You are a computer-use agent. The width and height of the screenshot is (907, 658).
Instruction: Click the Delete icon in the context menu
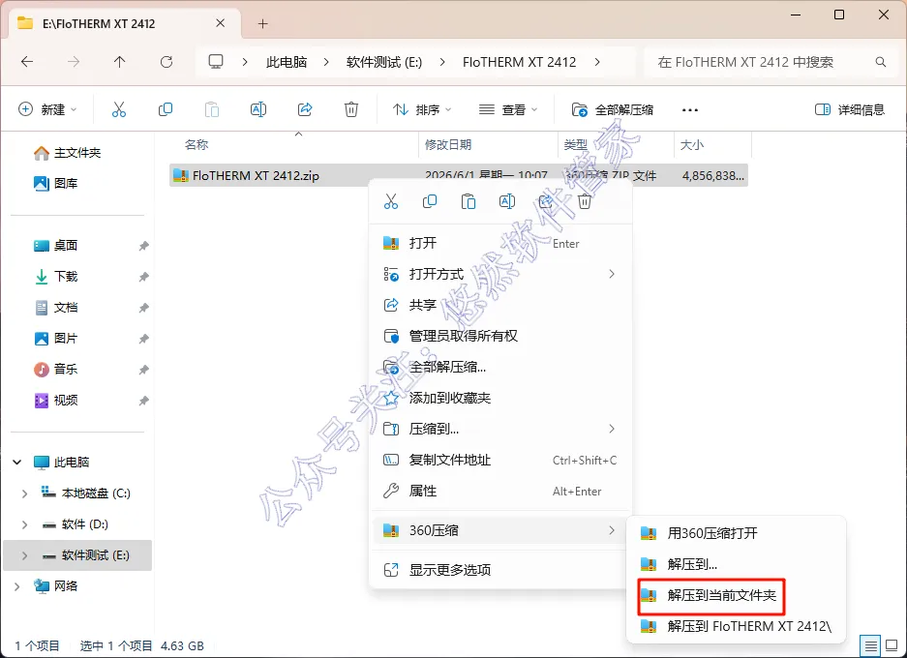pos(585,201)
